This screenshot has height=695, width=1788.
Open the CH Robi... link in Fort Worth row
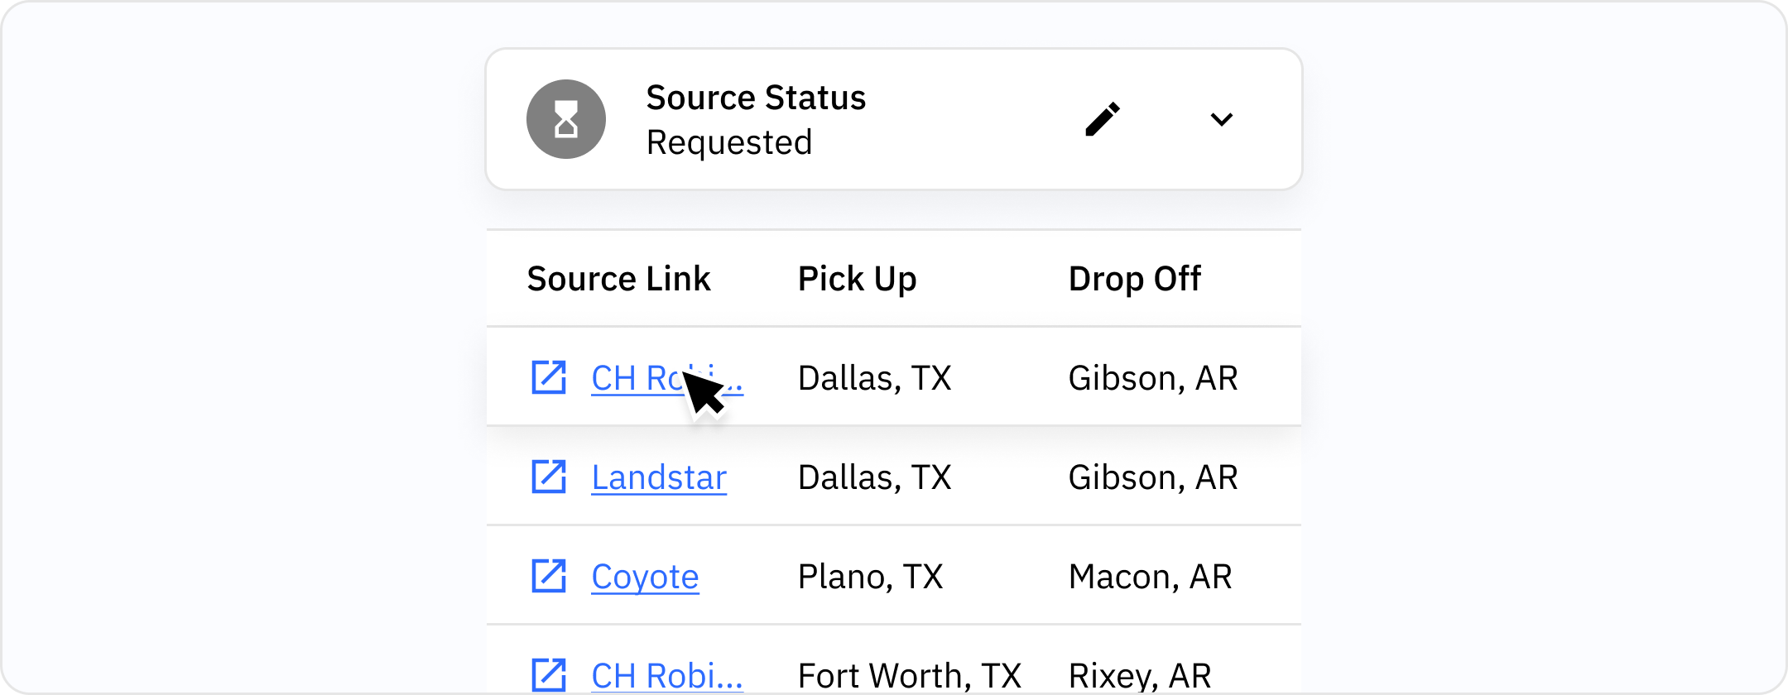tap(667, 676)
